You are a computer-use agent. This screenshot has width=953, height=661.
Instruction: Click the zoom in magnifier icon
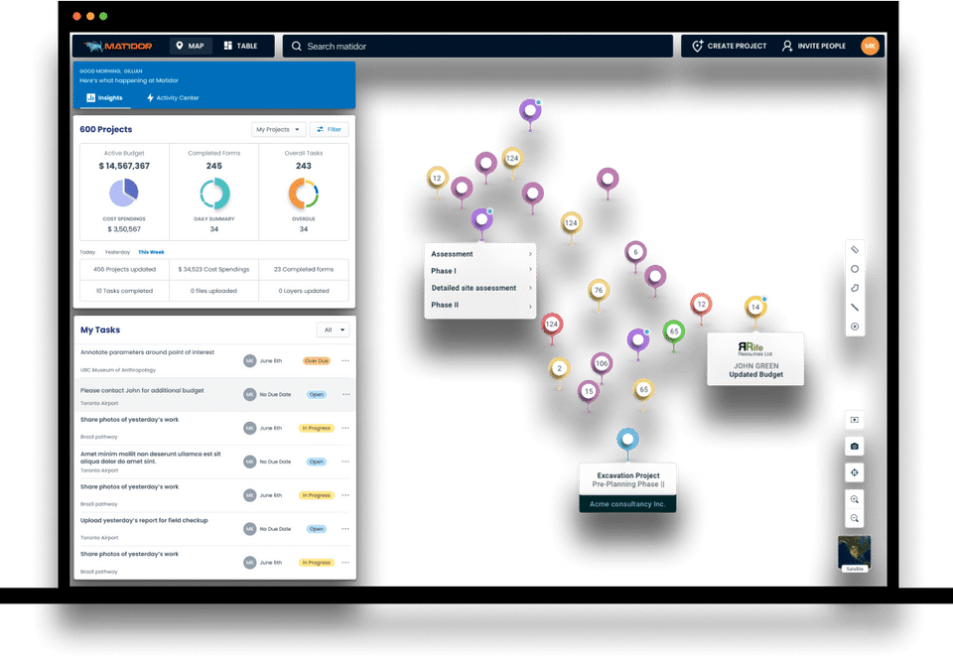click(x=855, y=499)
